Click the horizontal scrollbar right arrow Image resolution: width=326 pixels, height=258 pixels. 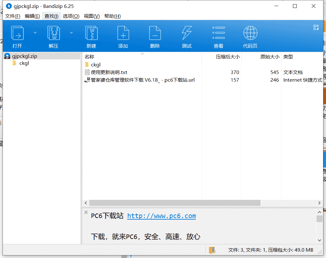click(319, 203)
